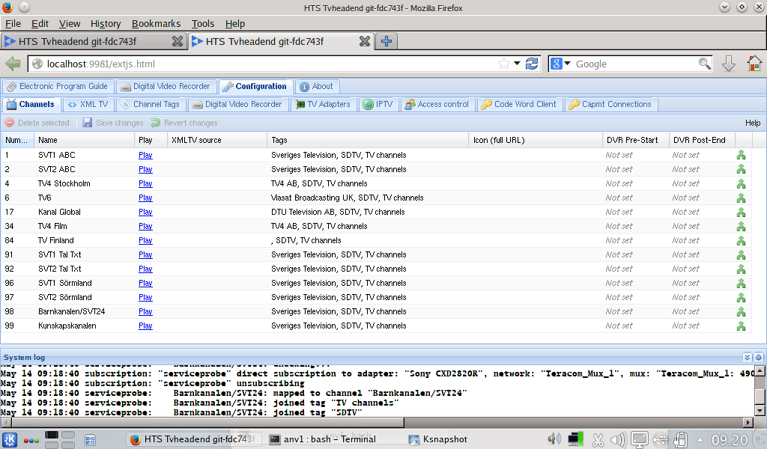Image resolution: width=767 pixels, height=449 pixels.
Task: Click the Google search input field
Action: (x=636, y=64)
